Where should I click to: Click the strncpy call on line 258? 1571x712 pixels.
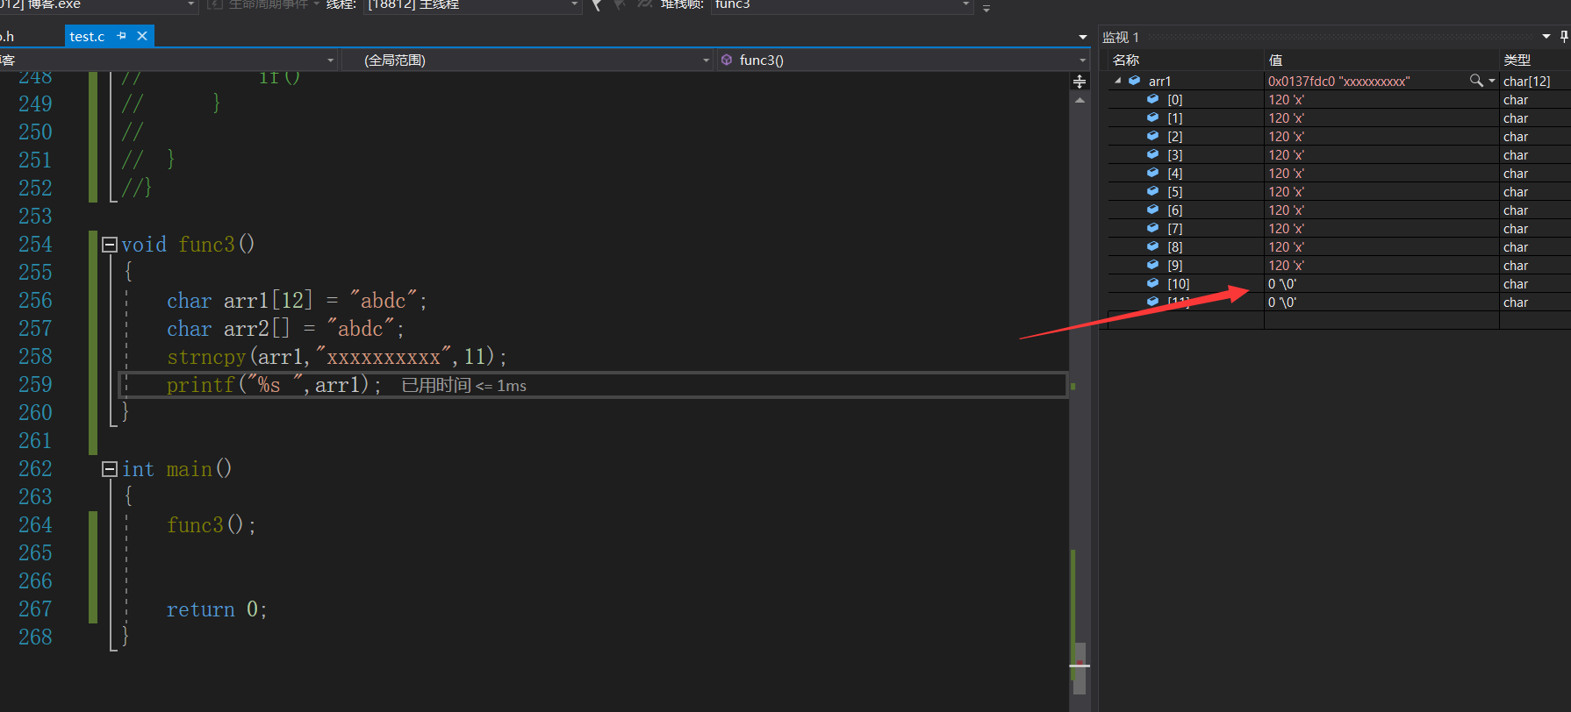337,357
